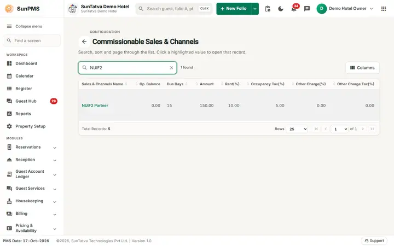Expand the Housekeeping module
Image resolution: width=394 pixels, height=246 pixels.
(32, 201)
